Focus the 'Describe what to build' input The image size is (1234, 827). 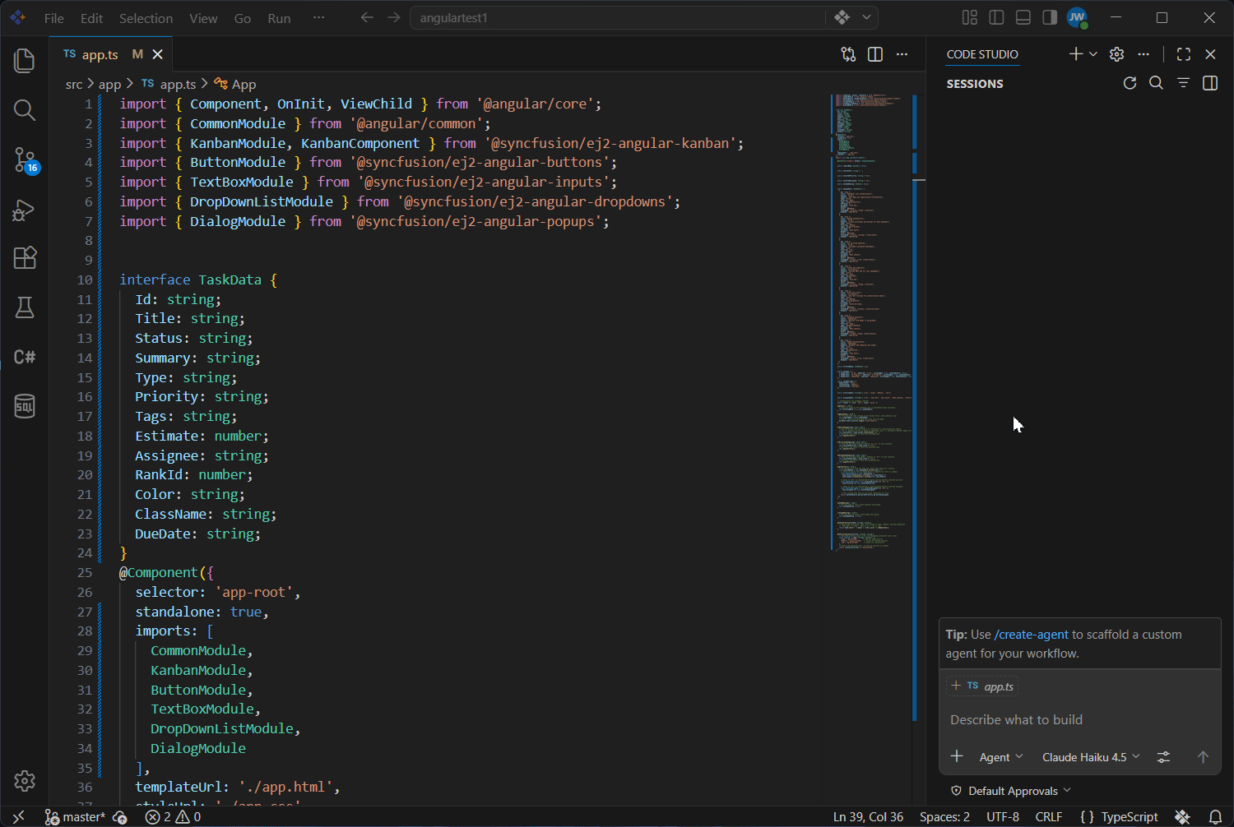[1080, 720]
